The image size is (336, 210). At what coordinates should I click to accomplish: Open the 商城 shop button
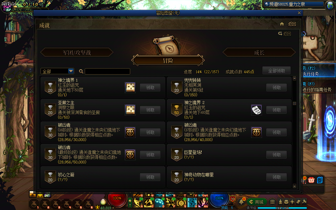[x=257, y=202]
